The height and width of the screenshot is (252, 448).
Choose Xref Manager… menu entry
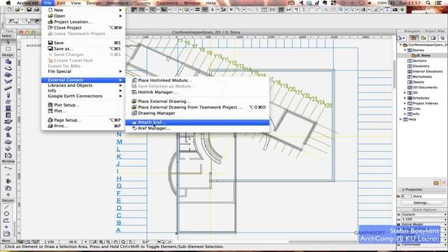tap(197, 128)
